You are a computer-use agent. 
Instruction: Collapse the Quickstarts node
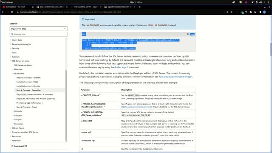[19, 74]
